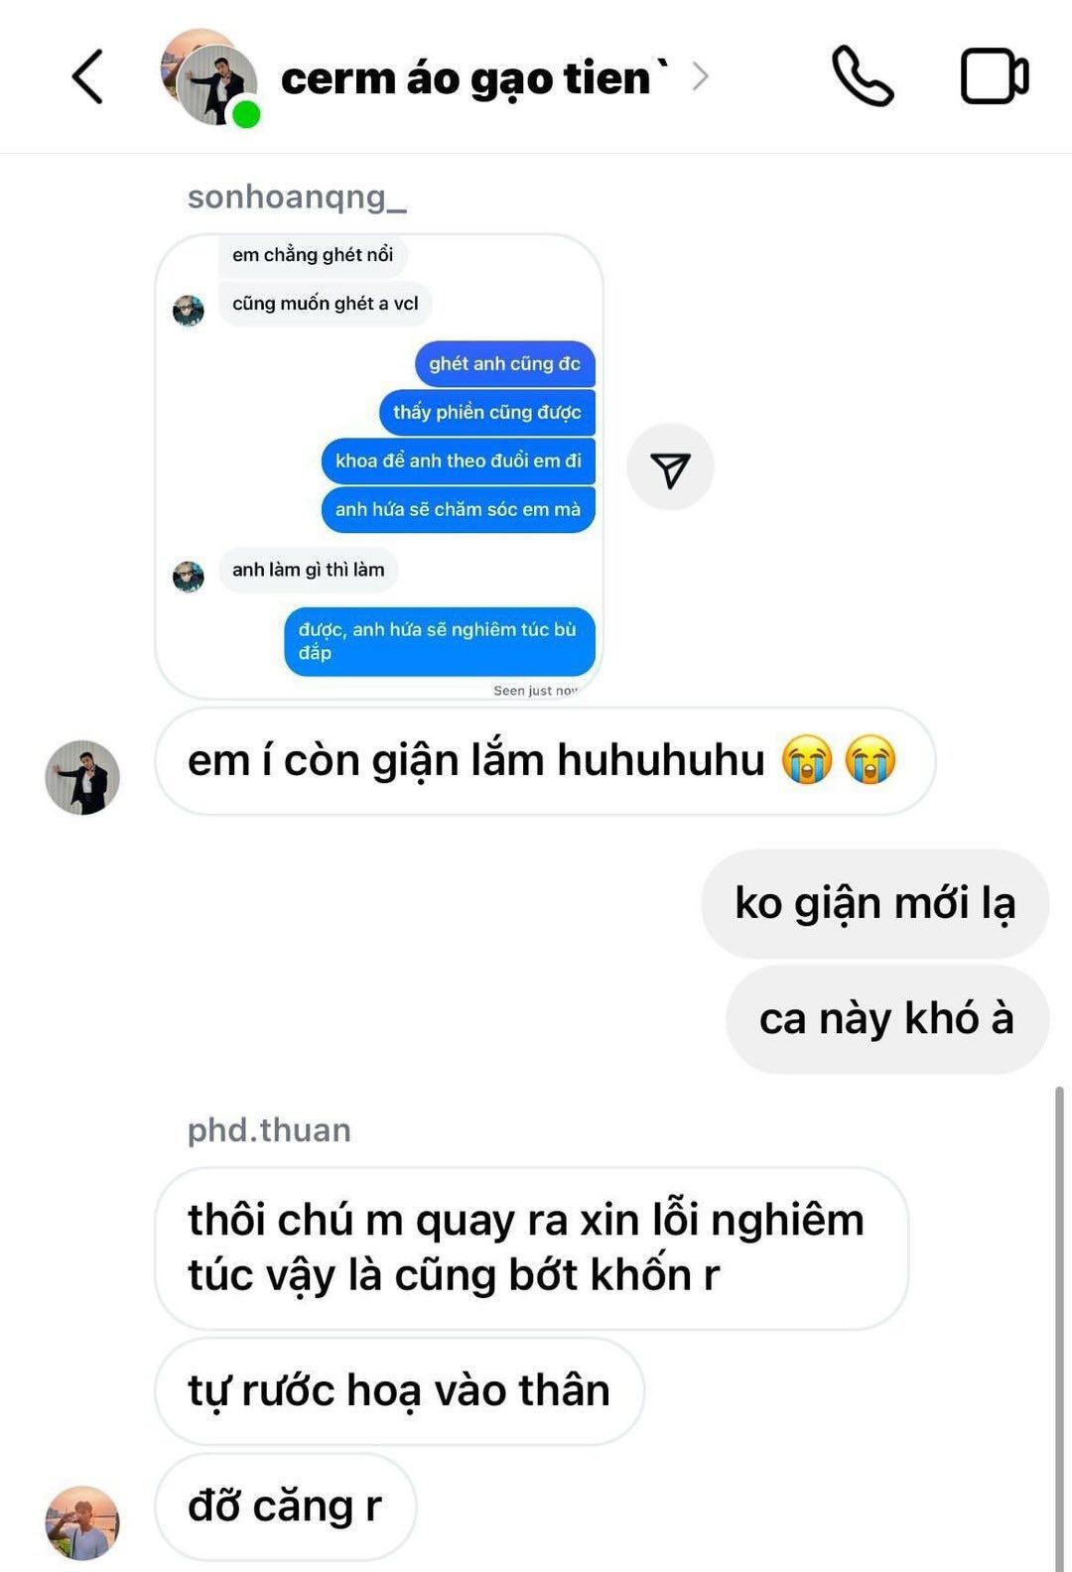1072x1572 pixels.
Task: Open chat details via chevron after group name
Action: [x=700, y=77]
